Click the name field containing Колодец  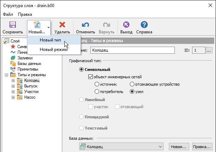click(x=132, y=50)
